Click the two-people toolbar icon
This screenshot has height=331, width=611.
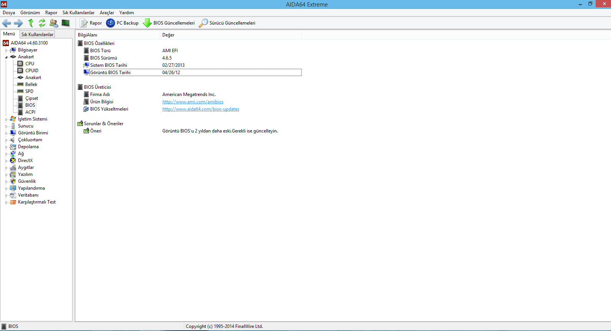coord(54,23)
